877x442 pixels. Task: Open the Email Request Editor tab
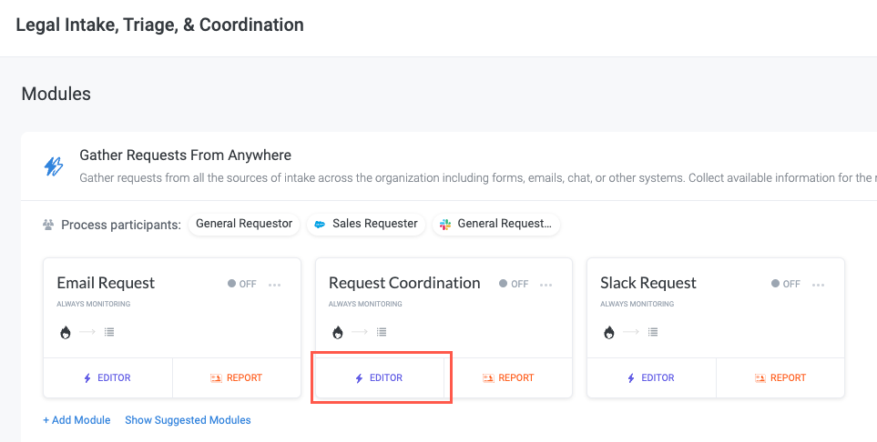pos(107,377)
